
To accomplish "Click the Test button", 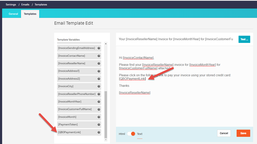I will 244,39.
